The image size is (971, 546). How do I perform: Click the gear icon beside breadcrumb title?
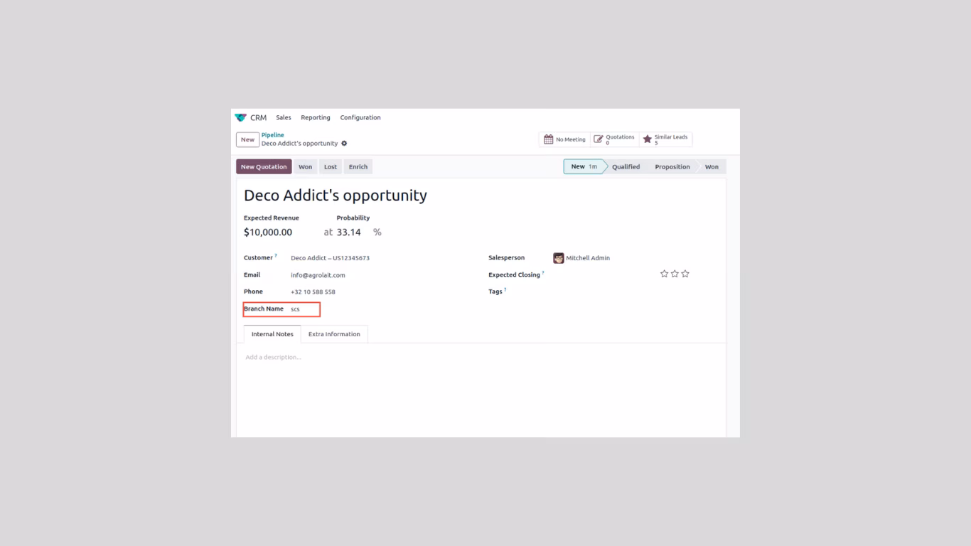click(x=344, y=144)
